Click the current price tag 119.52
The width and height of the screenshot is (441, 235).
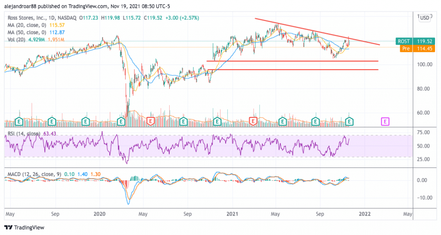[x=424, y=41]
